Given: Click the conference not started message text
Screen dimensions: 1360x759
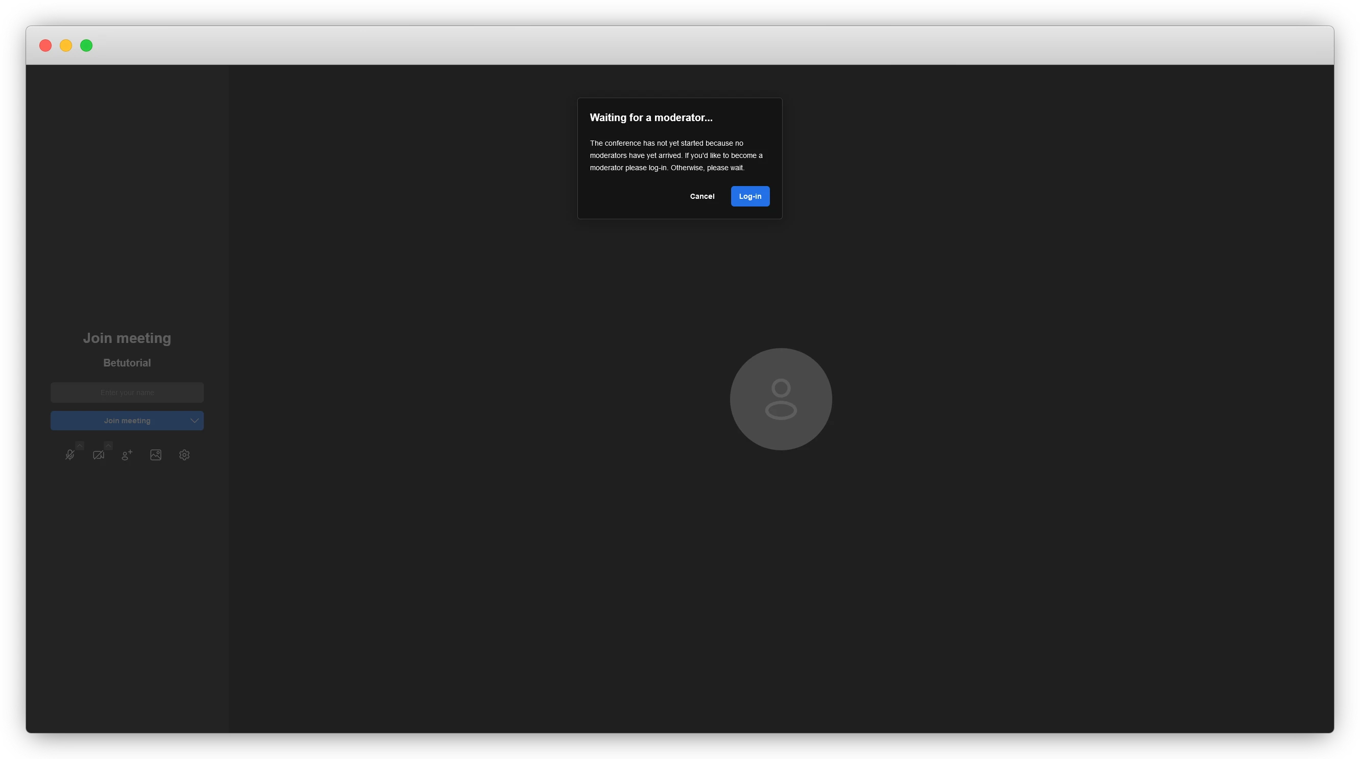Looking at the screenshot, I should [x=676, y=156].
